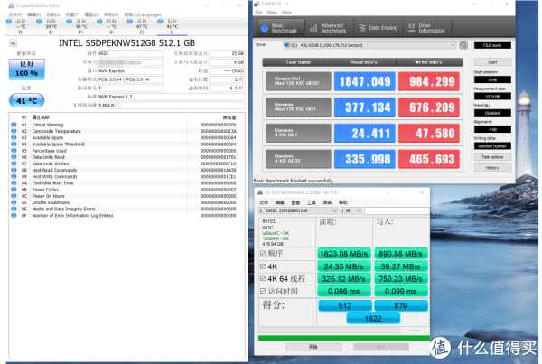Toggle the 访问时间 access time checkbox
This screenshot has width=542, height=364.
click(263, 291)
